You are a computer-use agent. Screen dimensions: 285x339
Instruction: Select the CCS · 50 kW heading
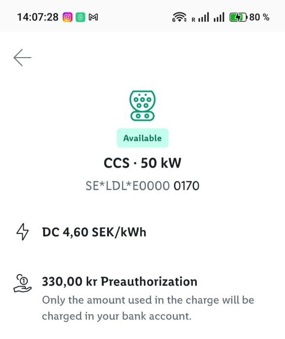pyautogui.click(x=142, y=163)
